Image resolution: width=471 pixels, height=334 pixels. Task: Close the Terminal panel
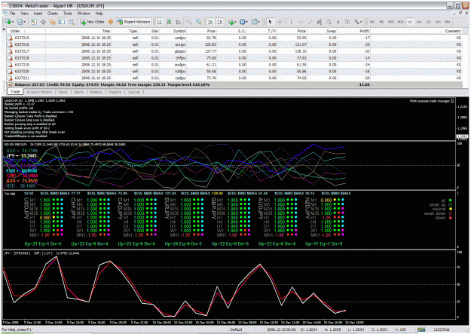point(4,29)
